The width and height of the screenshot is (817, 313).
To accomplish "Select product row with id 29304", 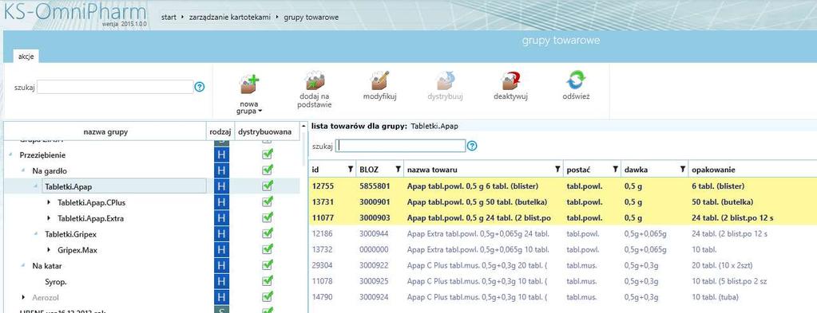I will (x=563, y=266).
